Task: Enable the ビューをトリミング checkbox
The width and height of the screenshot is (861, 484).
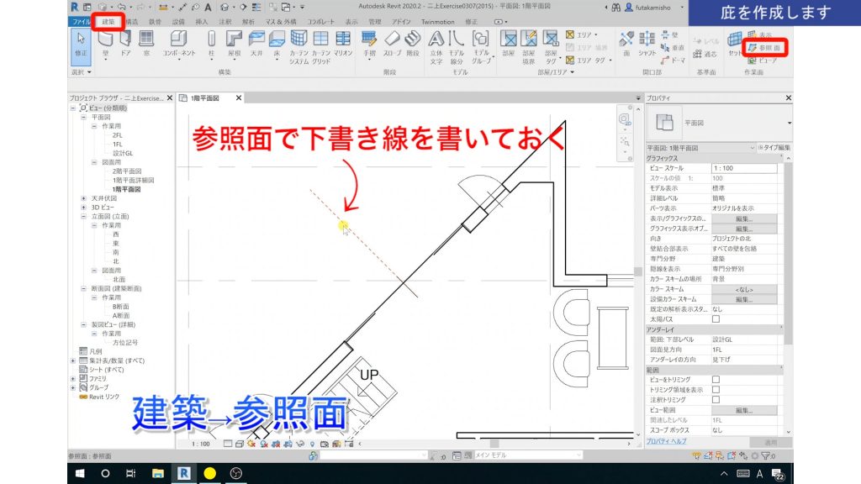Action: click(716, 379)
